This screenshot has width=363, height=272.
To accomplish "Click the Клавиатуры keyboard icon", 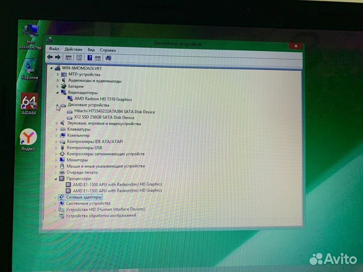I will pyautogui.click(x=63, y=129).
